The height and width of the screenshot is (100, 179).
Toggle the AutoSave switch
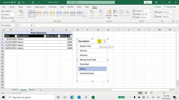[13, 2]
